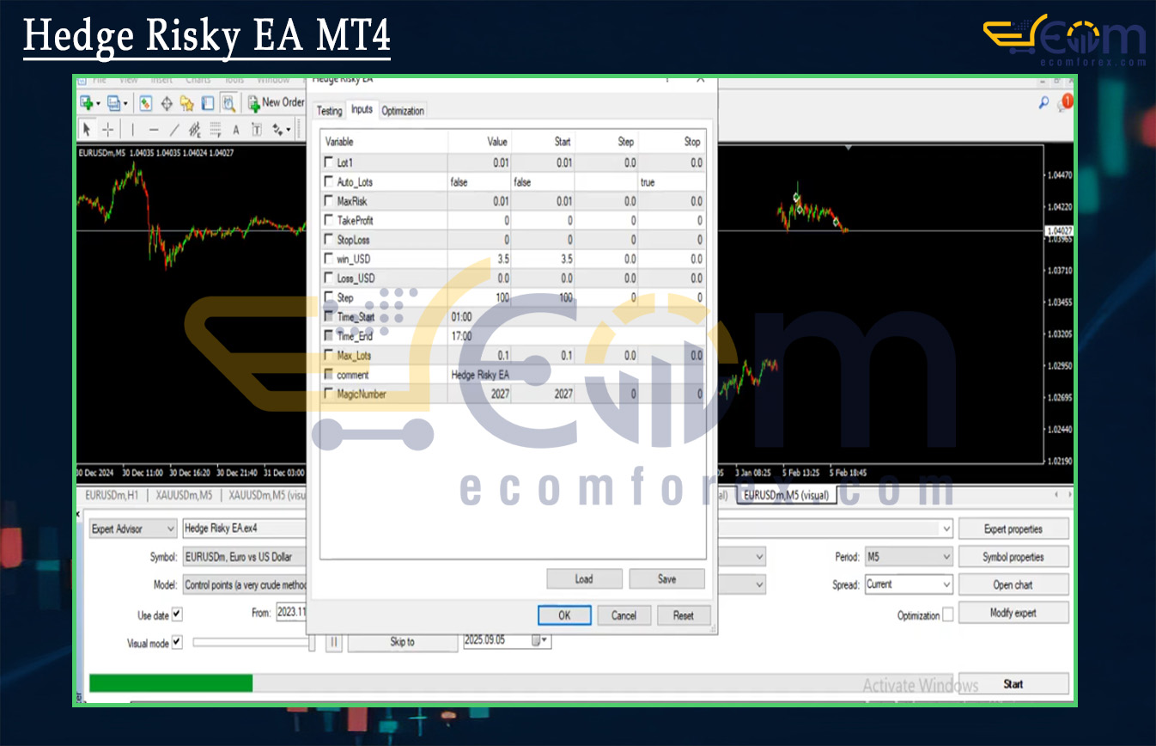This screenshot has width=1156, height=746.
Task: Pick the vertical line drawing tool
Action: [132, 130]
